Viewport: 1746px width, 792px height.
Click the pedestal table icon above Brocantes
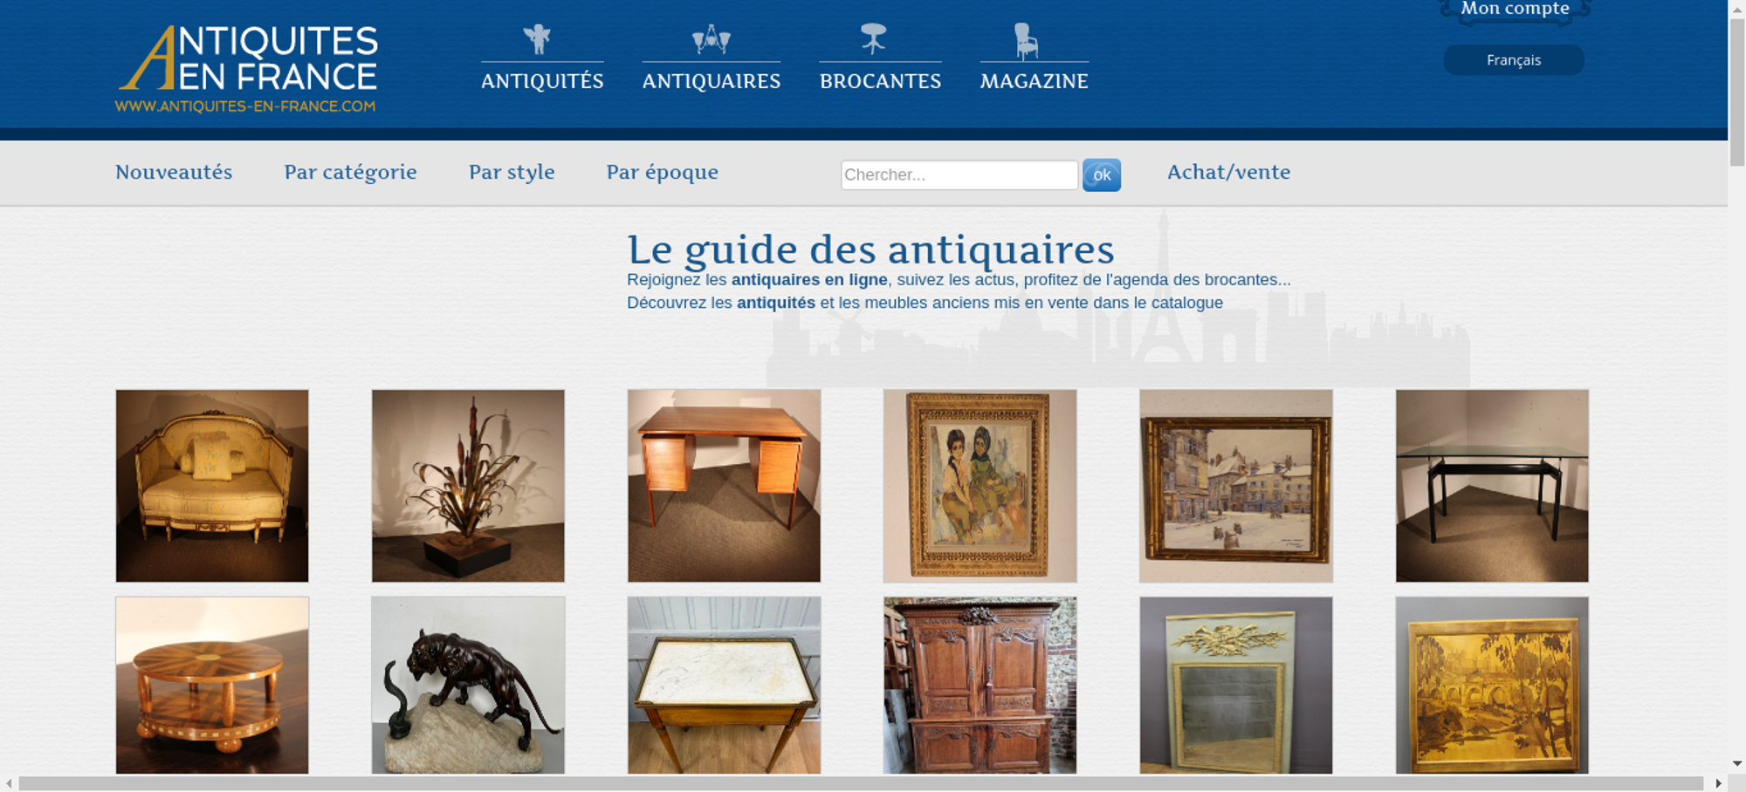pyautogui.click(x=873, y=39)
